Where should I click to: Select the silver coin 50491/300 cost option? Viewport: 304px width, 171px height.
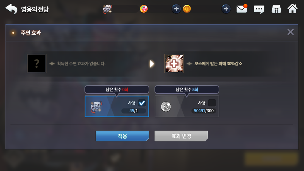187,106
